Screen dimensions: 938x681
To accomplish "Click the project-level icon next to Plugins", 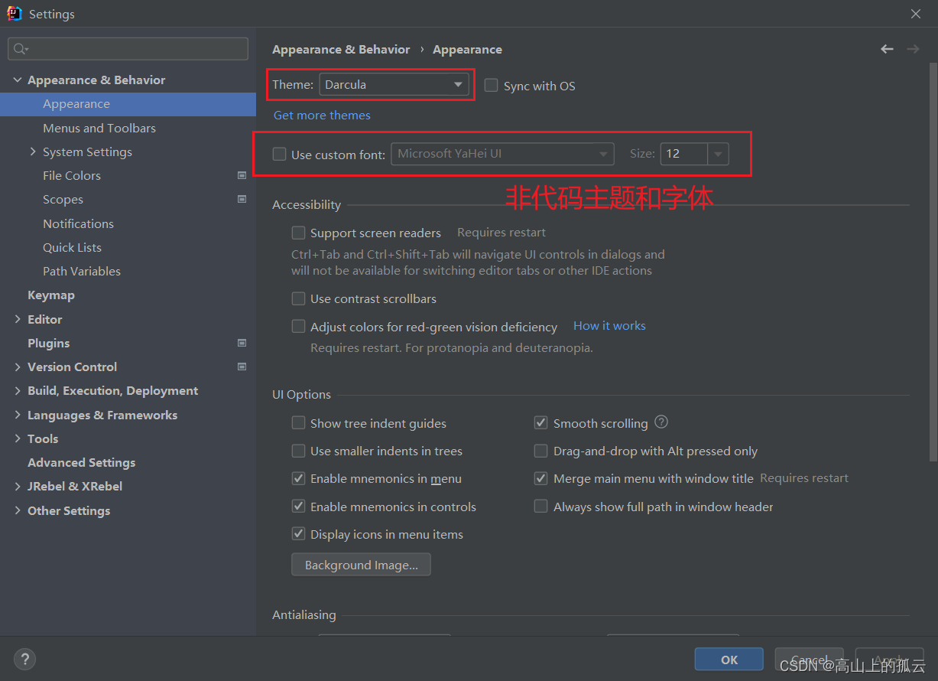I will 242,343.
